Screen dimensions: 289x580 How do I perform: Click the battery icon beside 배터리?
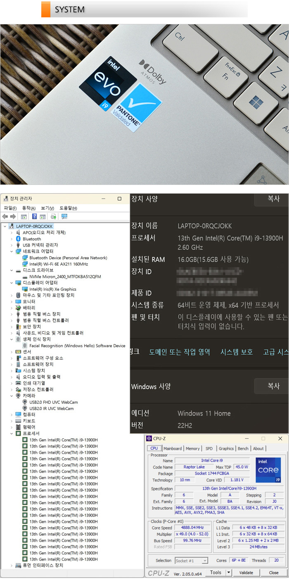(18, 308)
